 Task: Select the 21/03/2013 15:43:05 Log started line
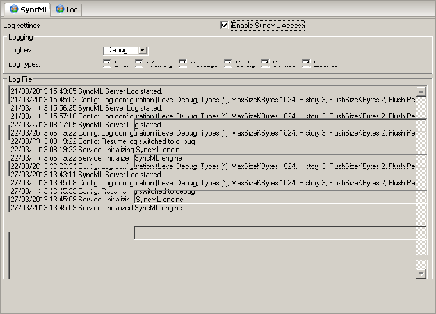86,91
